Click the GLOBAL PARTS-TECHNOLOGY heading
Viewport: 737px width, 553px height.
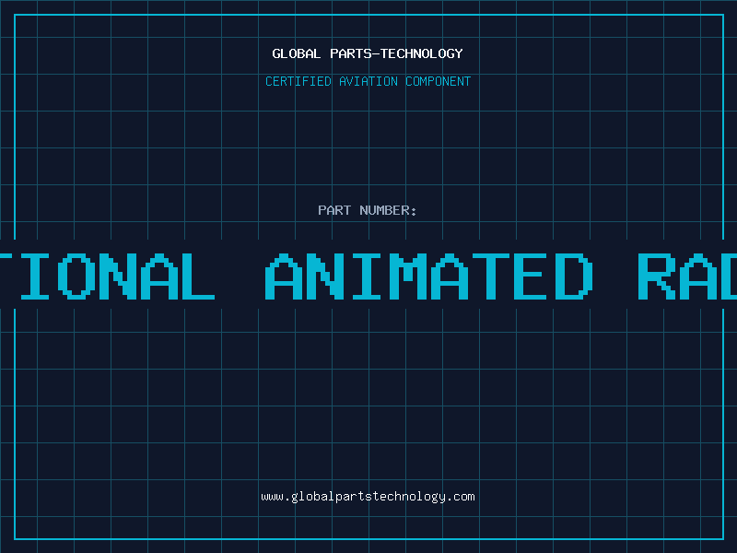point(368,53)
